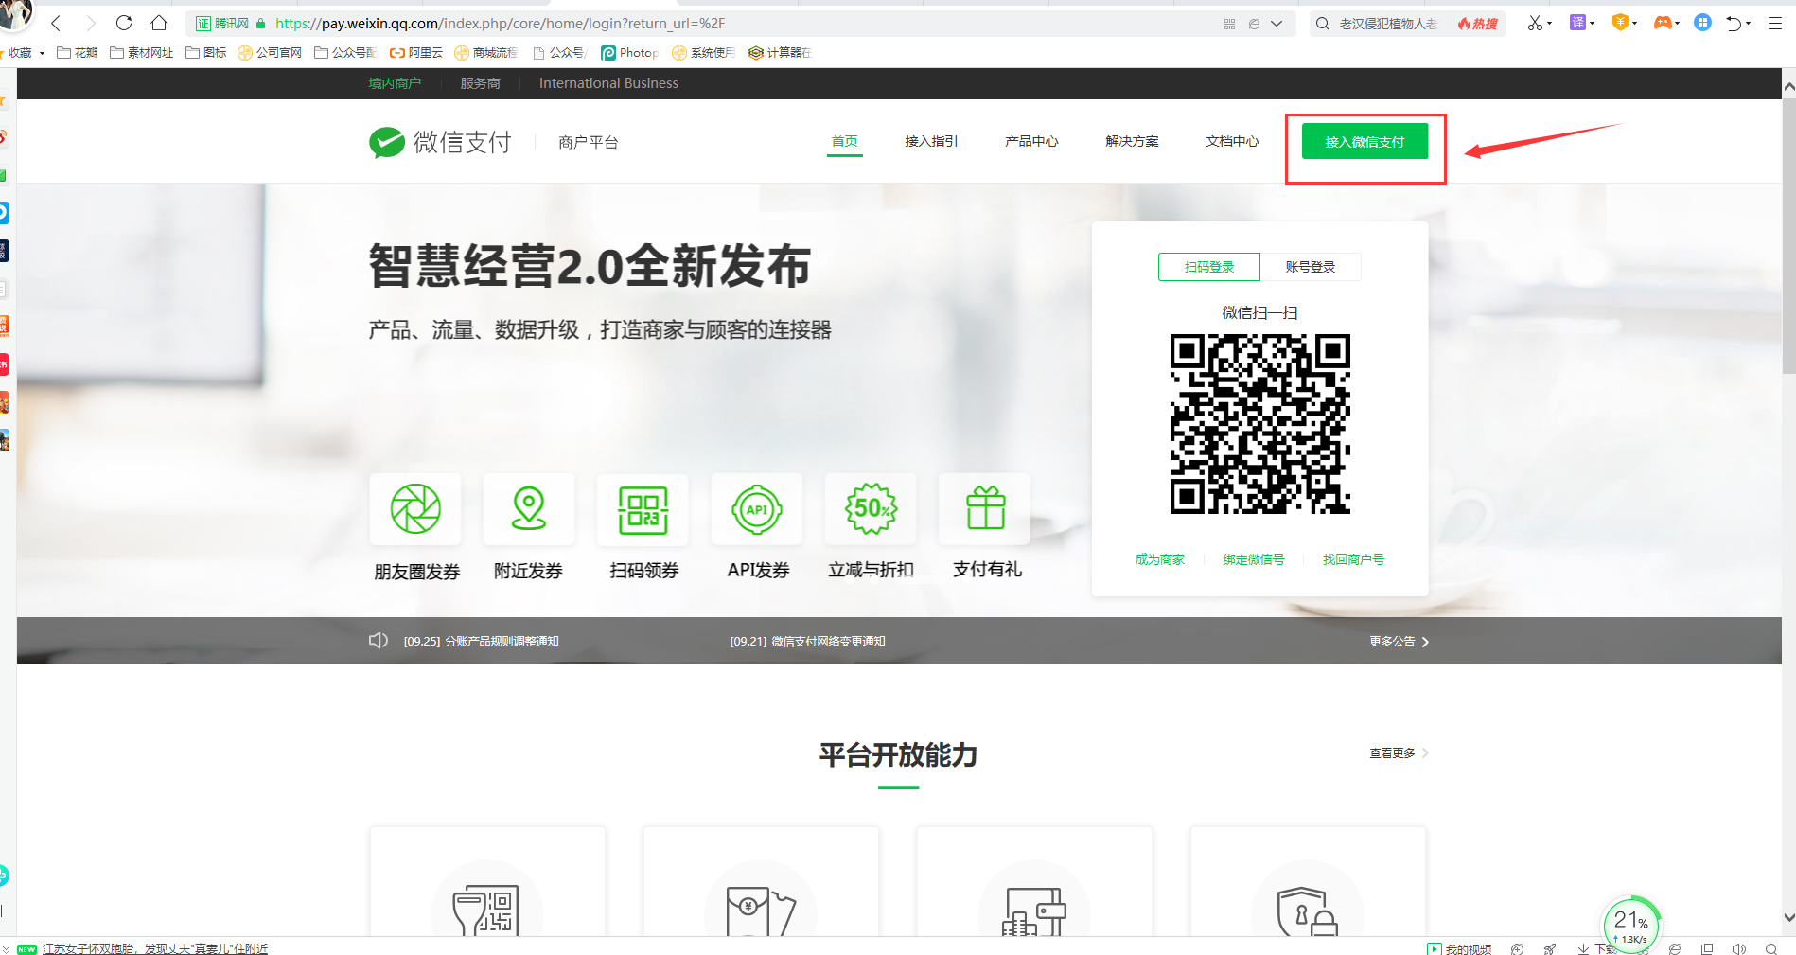Click the page vertical scrollbar thumb
1796x955 pixels.
pos(1788,235)
